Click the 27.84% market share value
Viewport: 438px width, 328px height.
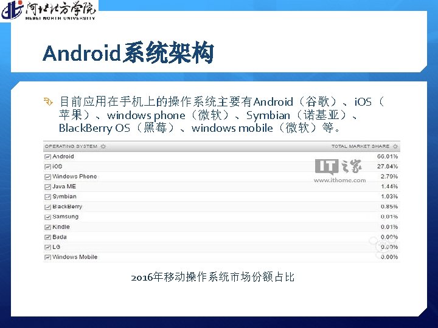pos(388,166)
